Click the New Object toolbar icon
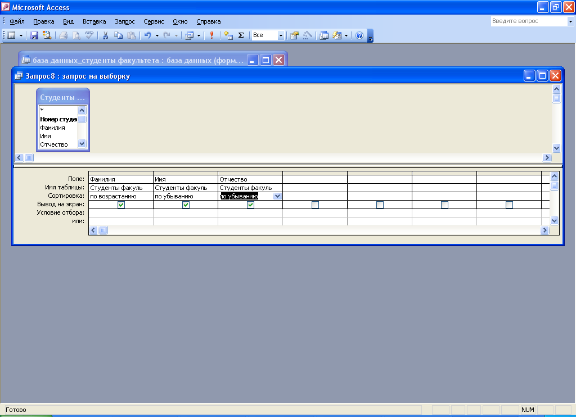The width and height of the screenshot is (576, 417). [x=337, y=35]
